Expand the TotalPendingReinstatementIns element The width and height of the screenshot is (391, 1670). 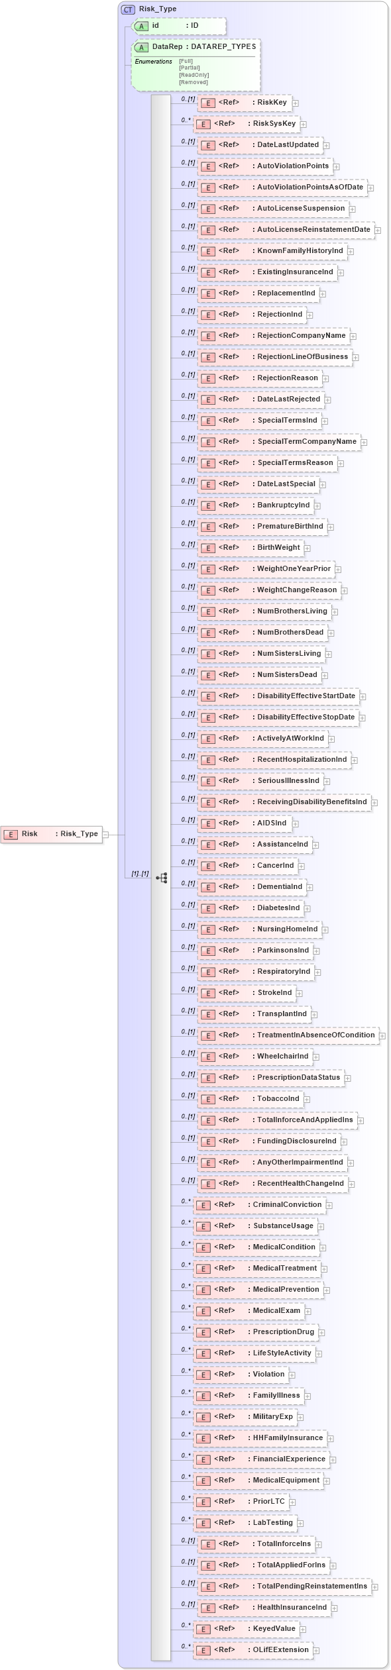pos(374,1587)
